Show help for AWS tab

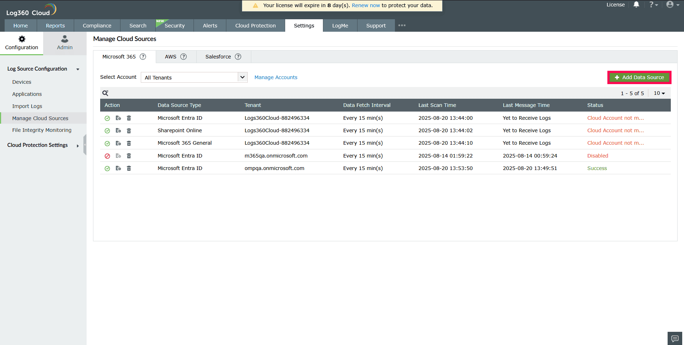pos(184,57)
